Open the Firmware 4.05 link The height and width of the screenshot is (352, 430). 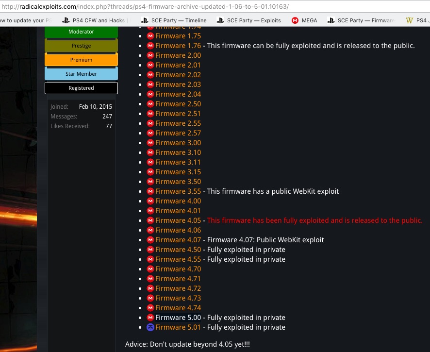click(178, 220)
